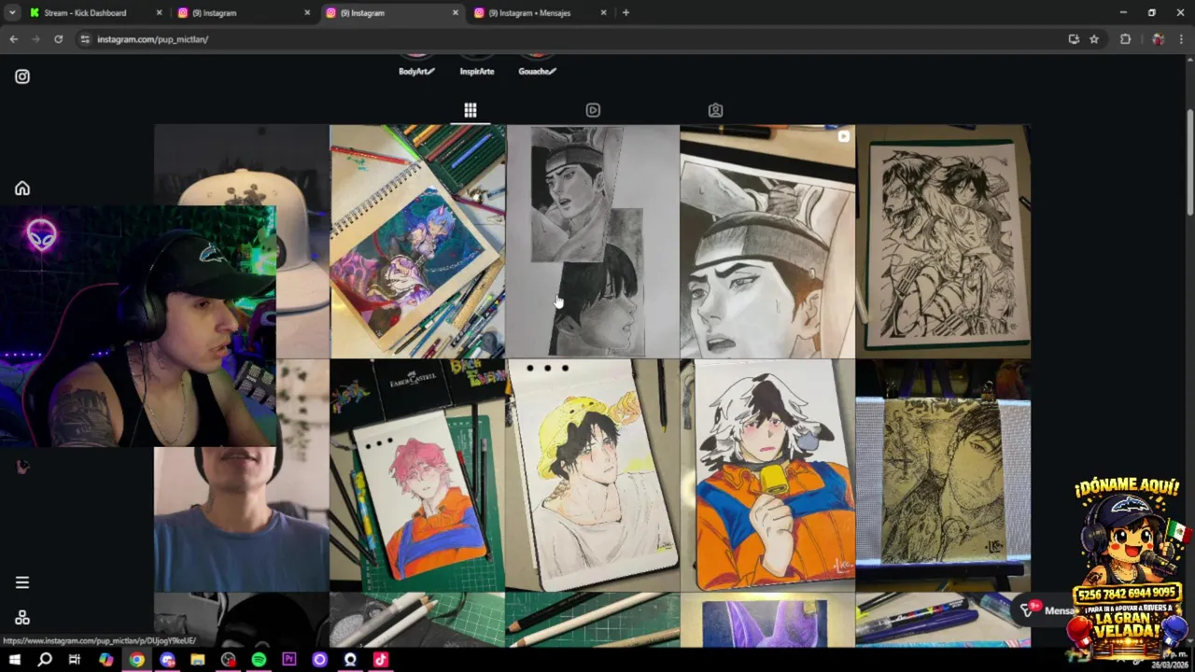Open Spotify from the taskbar
1195x672 pixels.
point(259,660)
